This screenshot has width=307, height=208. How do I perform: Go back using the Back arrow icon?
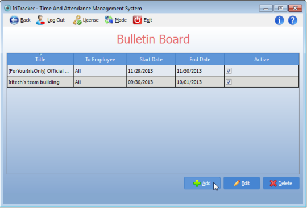point(14,20)
